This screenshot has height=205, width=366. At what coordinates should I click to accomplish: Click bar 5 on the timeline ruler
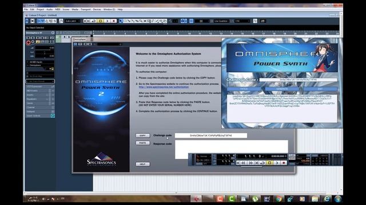(x=136, y=34)
